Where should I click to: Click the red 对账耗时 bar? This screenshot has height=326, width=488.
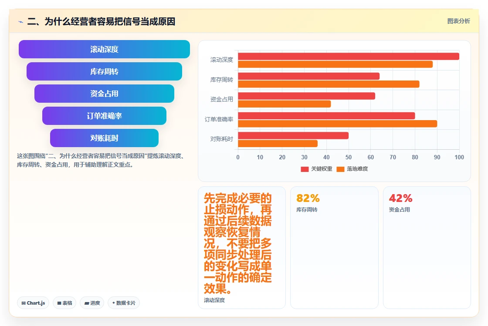click(x=293, y=135)
